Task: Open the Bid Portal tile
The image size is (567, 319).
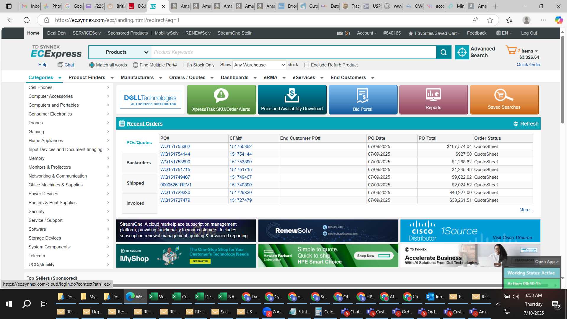Action: click(x=363, y=100)
